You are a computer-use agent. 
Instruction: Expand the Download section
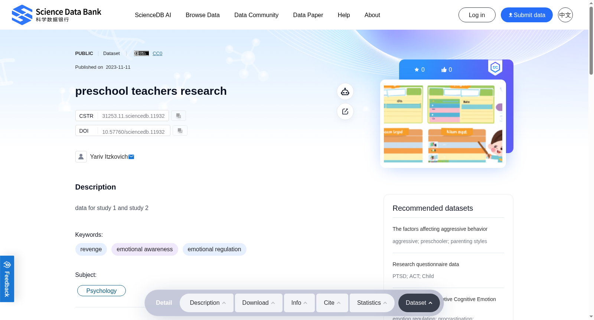(259, 303)
